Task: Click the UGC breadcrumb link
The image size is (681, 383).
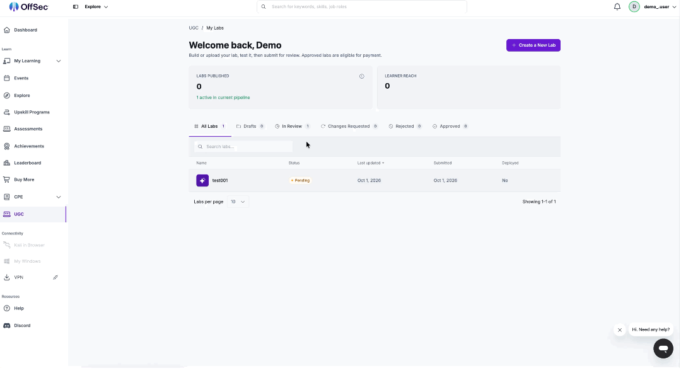Action: 194,28
